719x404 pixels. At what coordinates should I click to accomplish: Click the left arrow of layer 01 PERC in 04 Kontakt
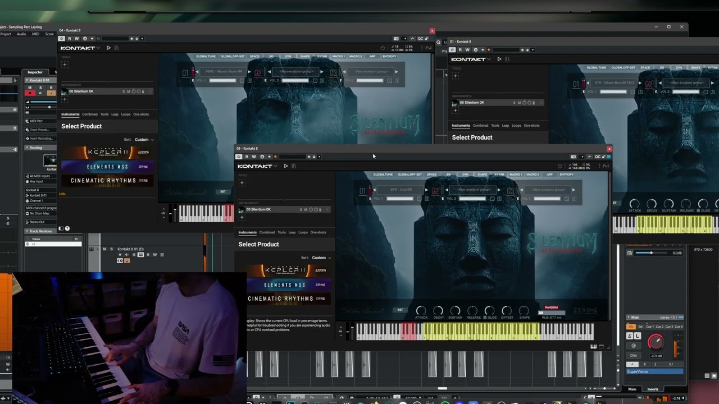198,72
